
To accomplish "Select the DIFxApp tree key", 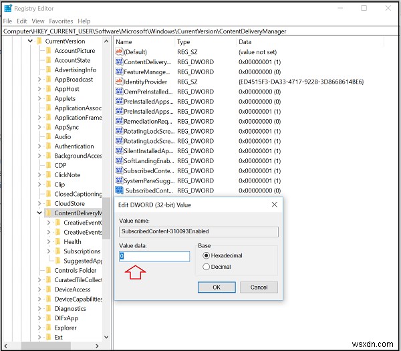I will (66, 318).
